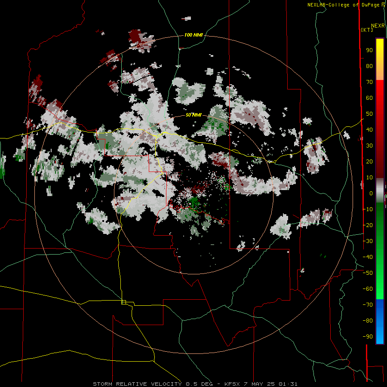Click the -10 scale value
Screen dimensions: 387x387
tap(368, 209)
